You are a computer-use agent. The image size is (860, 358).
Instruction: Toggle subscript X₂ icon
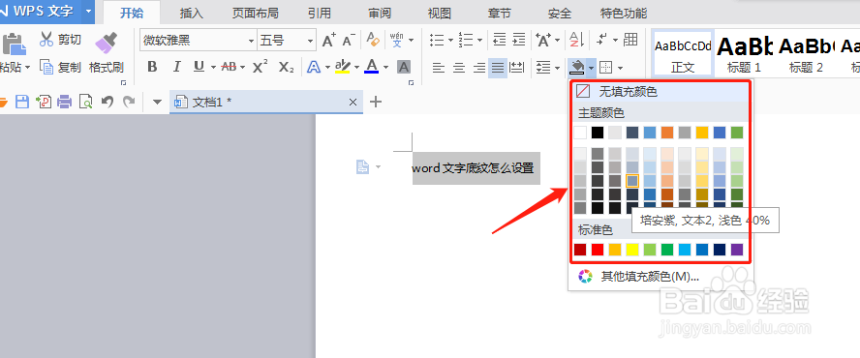[x=287, y=67]
